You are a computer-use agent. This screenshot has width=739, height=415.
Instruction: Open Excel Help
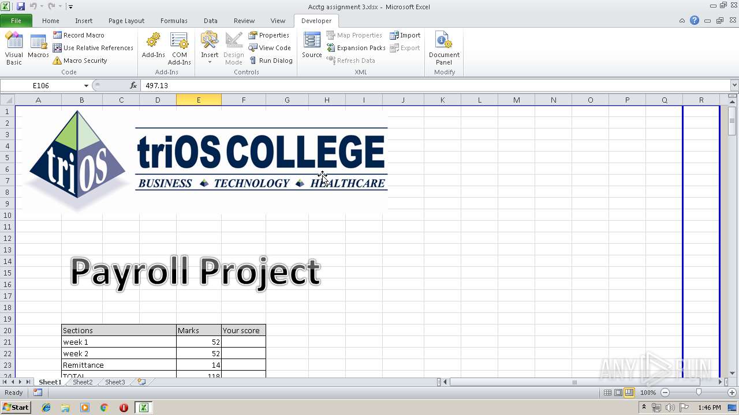[695, 21]
